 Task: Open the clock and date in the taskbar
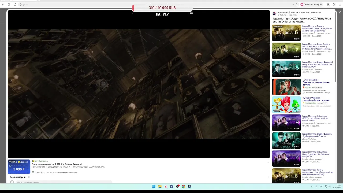point(337,187)
